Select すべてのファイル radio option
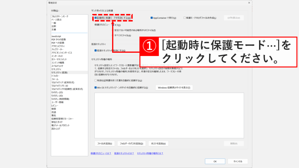 113,35
